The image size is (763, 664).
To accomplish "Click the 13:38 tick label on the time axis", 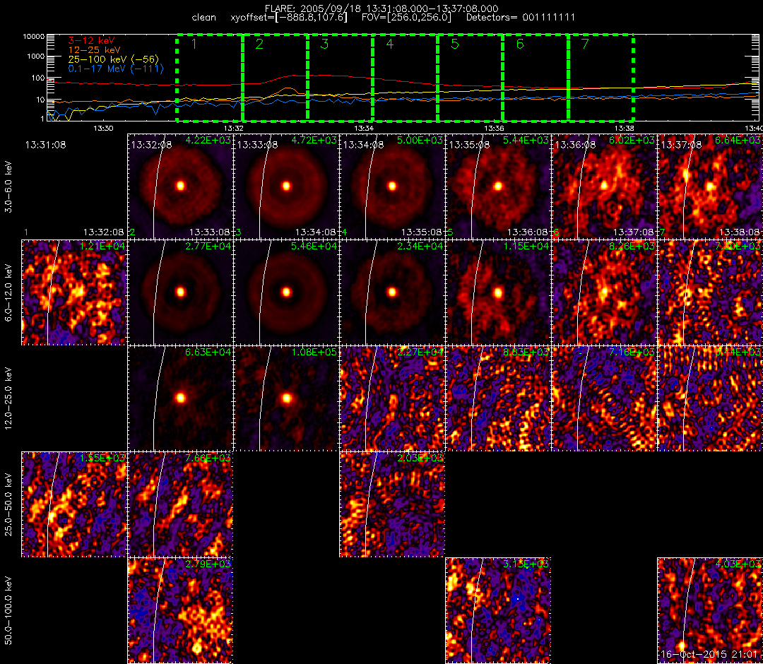I will pos(625,129).
